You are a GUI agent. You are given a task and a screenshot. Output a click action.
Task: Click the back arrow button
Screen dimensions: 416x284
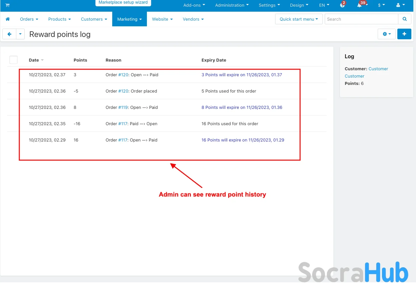point(9,34)
